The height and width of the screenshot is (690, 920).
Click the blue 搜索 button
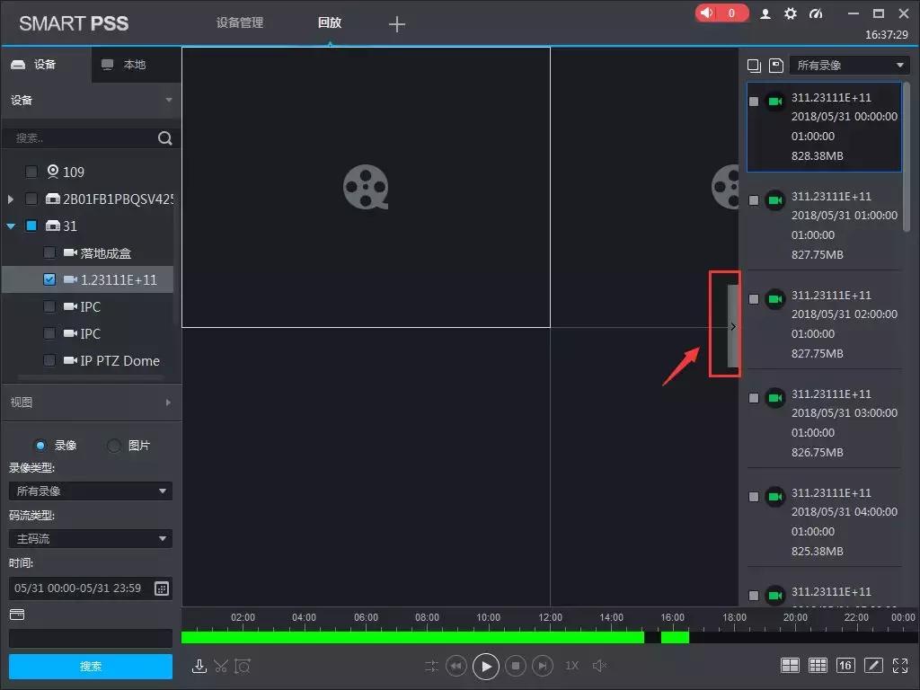pyautogui.click(x=91, y=667)
